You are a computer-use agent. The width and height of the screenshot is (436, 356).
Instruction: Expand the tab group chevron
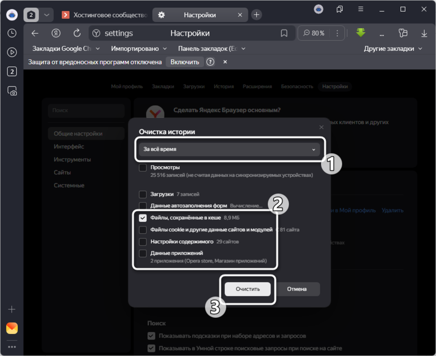coord(47,15)
